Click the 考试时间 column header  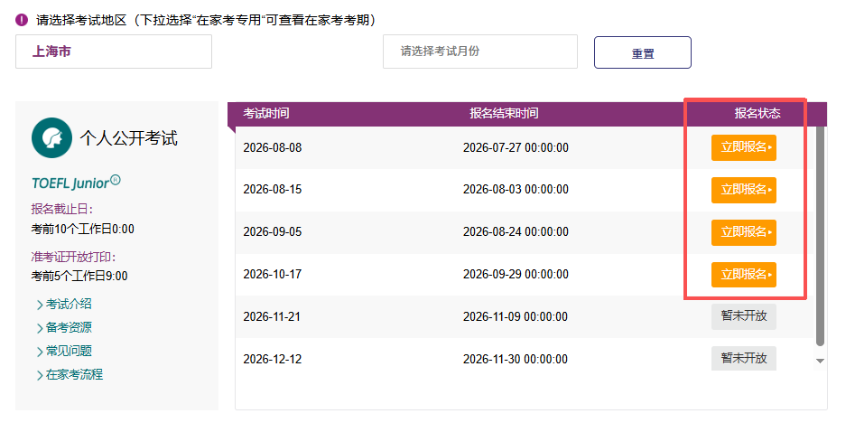266,114
